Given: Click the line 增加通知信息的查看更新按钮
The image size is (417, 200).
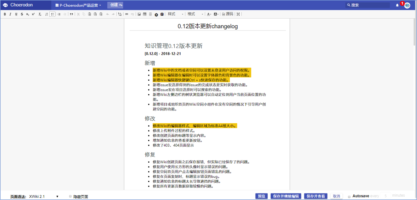Looking at the screenshot, I should 178,140.
